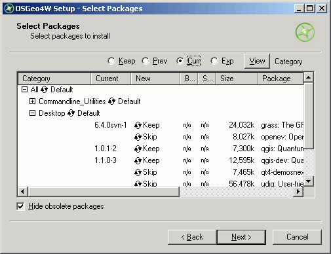Minimize the OSGeo4W Setup window

[x=299, y=9]
